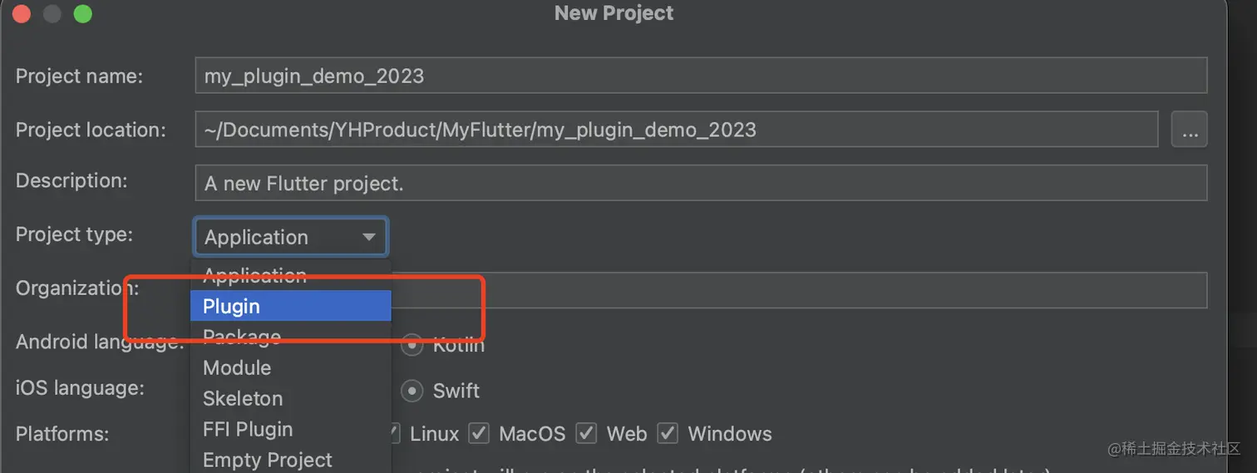The image size is (1257, 473).
Task: Select Kotlin as the Android language
Action: click(412, 344)
